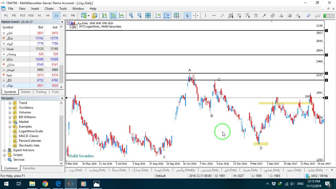This screenshot has width=336, height=189.
Task: Toggle chart shift from right edge
Action: [x=167, y=15]
